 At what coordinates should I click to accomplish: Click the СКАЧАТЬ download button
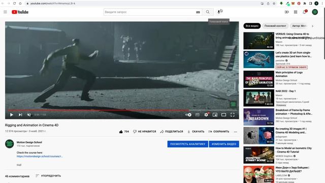196,132
